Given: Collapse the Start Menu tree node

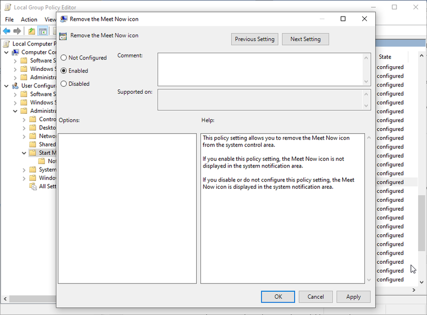Looking at the screenshot, I should [24, 152].
